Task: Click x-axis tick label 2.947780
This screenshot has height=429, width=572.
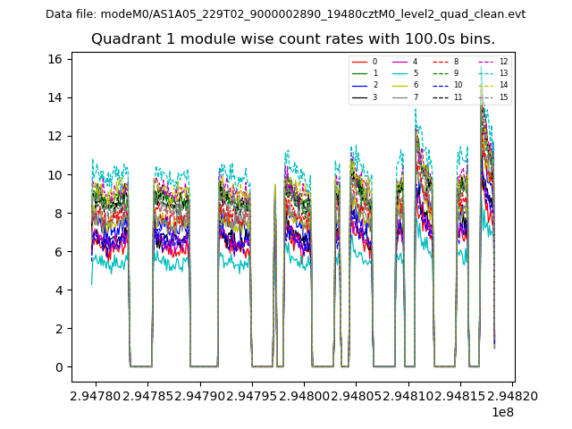Action: point(95,394)
